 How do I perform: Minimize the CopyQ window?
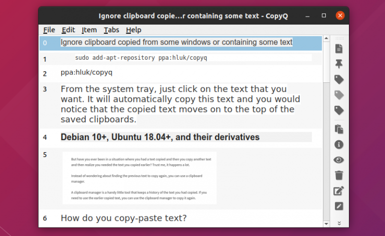coord(307,16)
